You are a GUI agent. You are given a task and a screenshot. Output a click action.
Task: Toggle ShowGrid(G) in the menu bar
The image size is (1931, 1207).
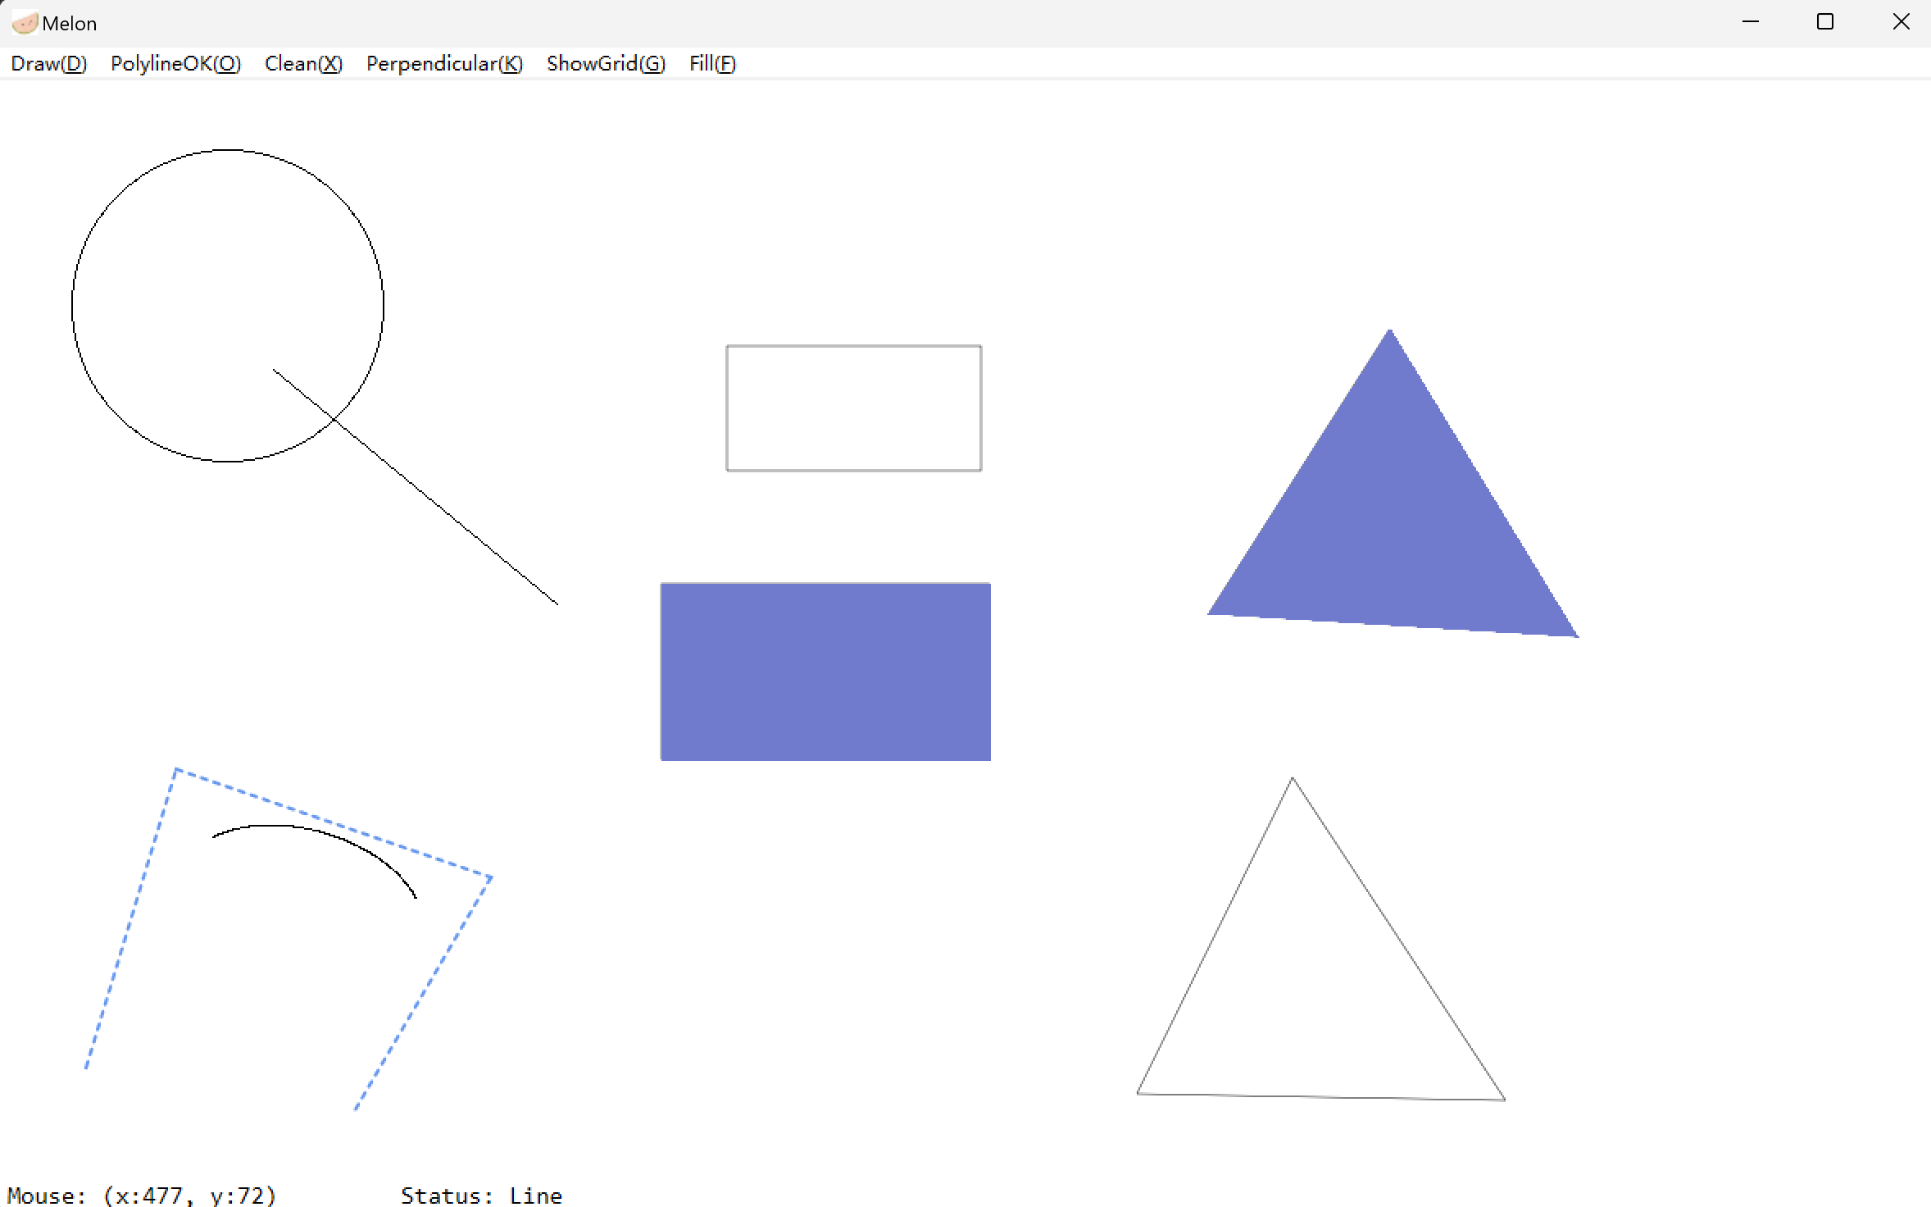click(606, 63)
